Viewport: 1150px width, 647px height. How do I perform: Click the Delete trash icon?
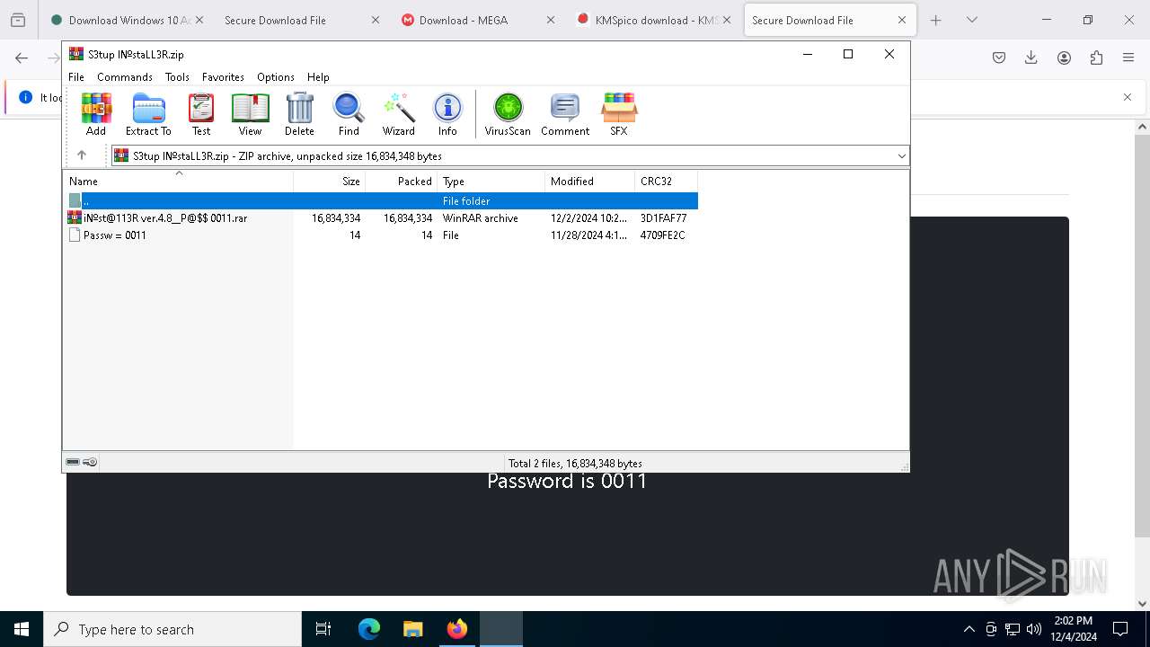(x=299, y=114)
